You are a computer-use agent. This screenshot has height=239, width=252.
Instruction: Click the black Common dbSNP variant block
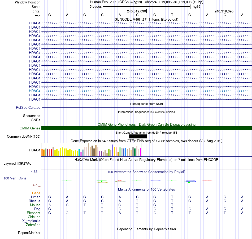pos(138,136)
